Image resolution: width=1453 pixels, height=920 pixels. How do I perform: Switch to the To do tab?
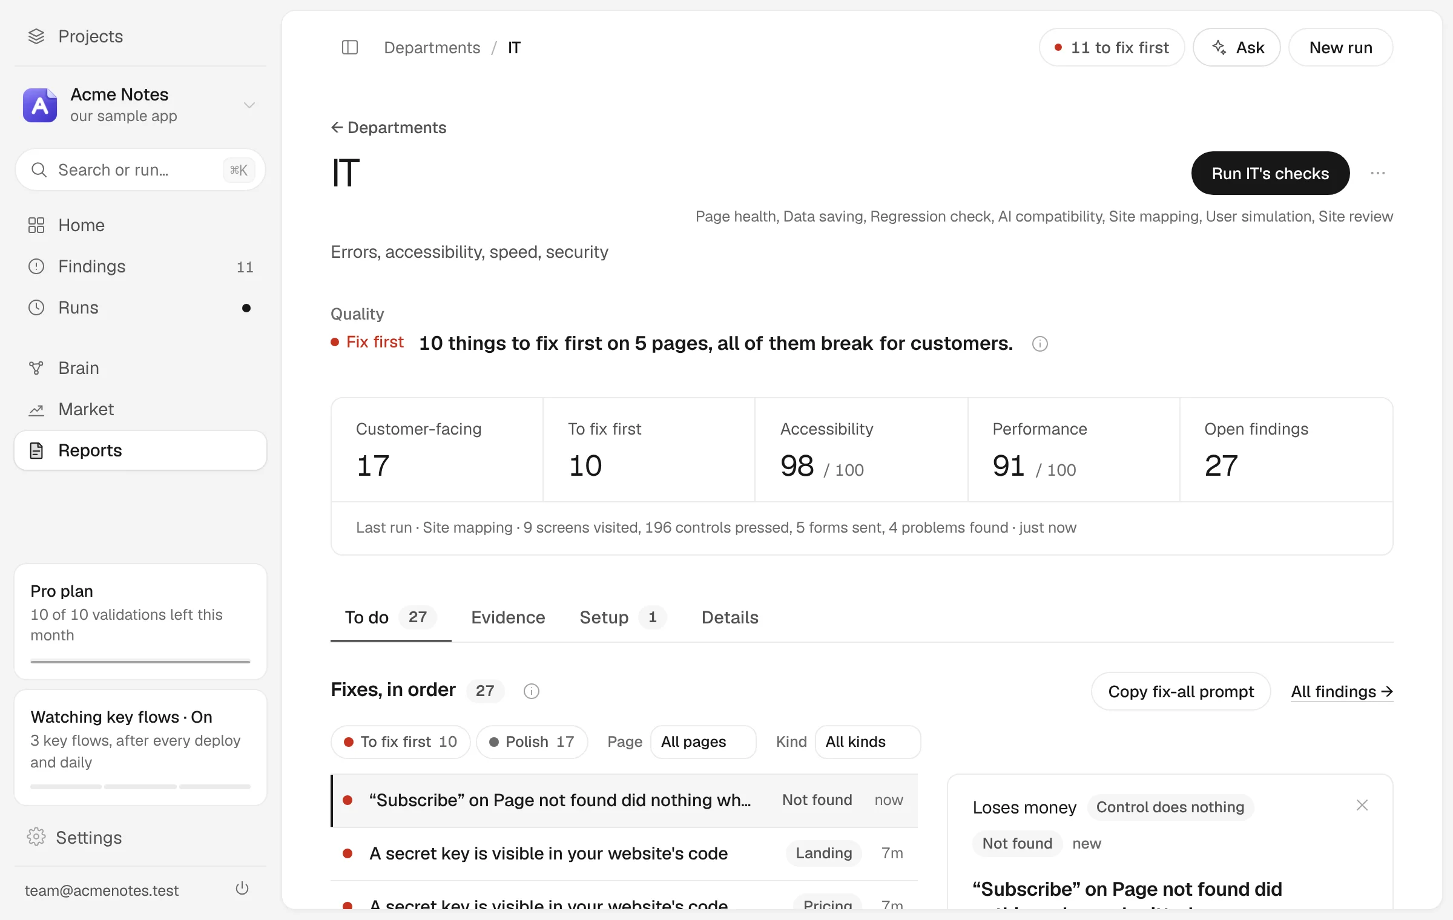[x=390, y=617]
